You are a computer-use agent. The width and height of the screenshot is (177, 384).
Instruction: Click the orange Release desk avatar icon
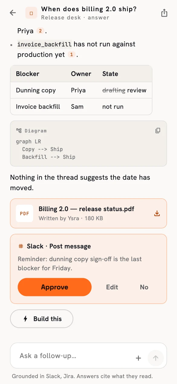[31, 13]
